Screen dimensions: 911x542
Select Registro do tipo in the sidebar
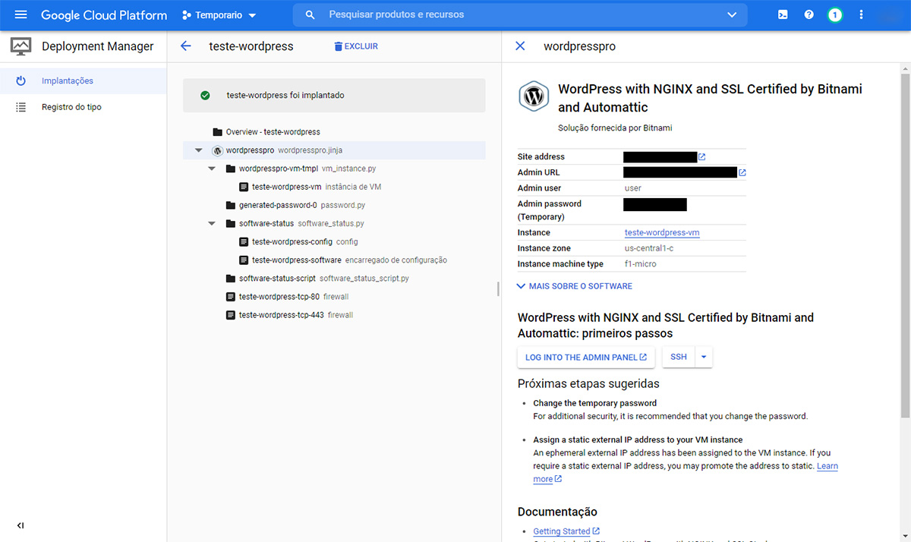(84, 107)
